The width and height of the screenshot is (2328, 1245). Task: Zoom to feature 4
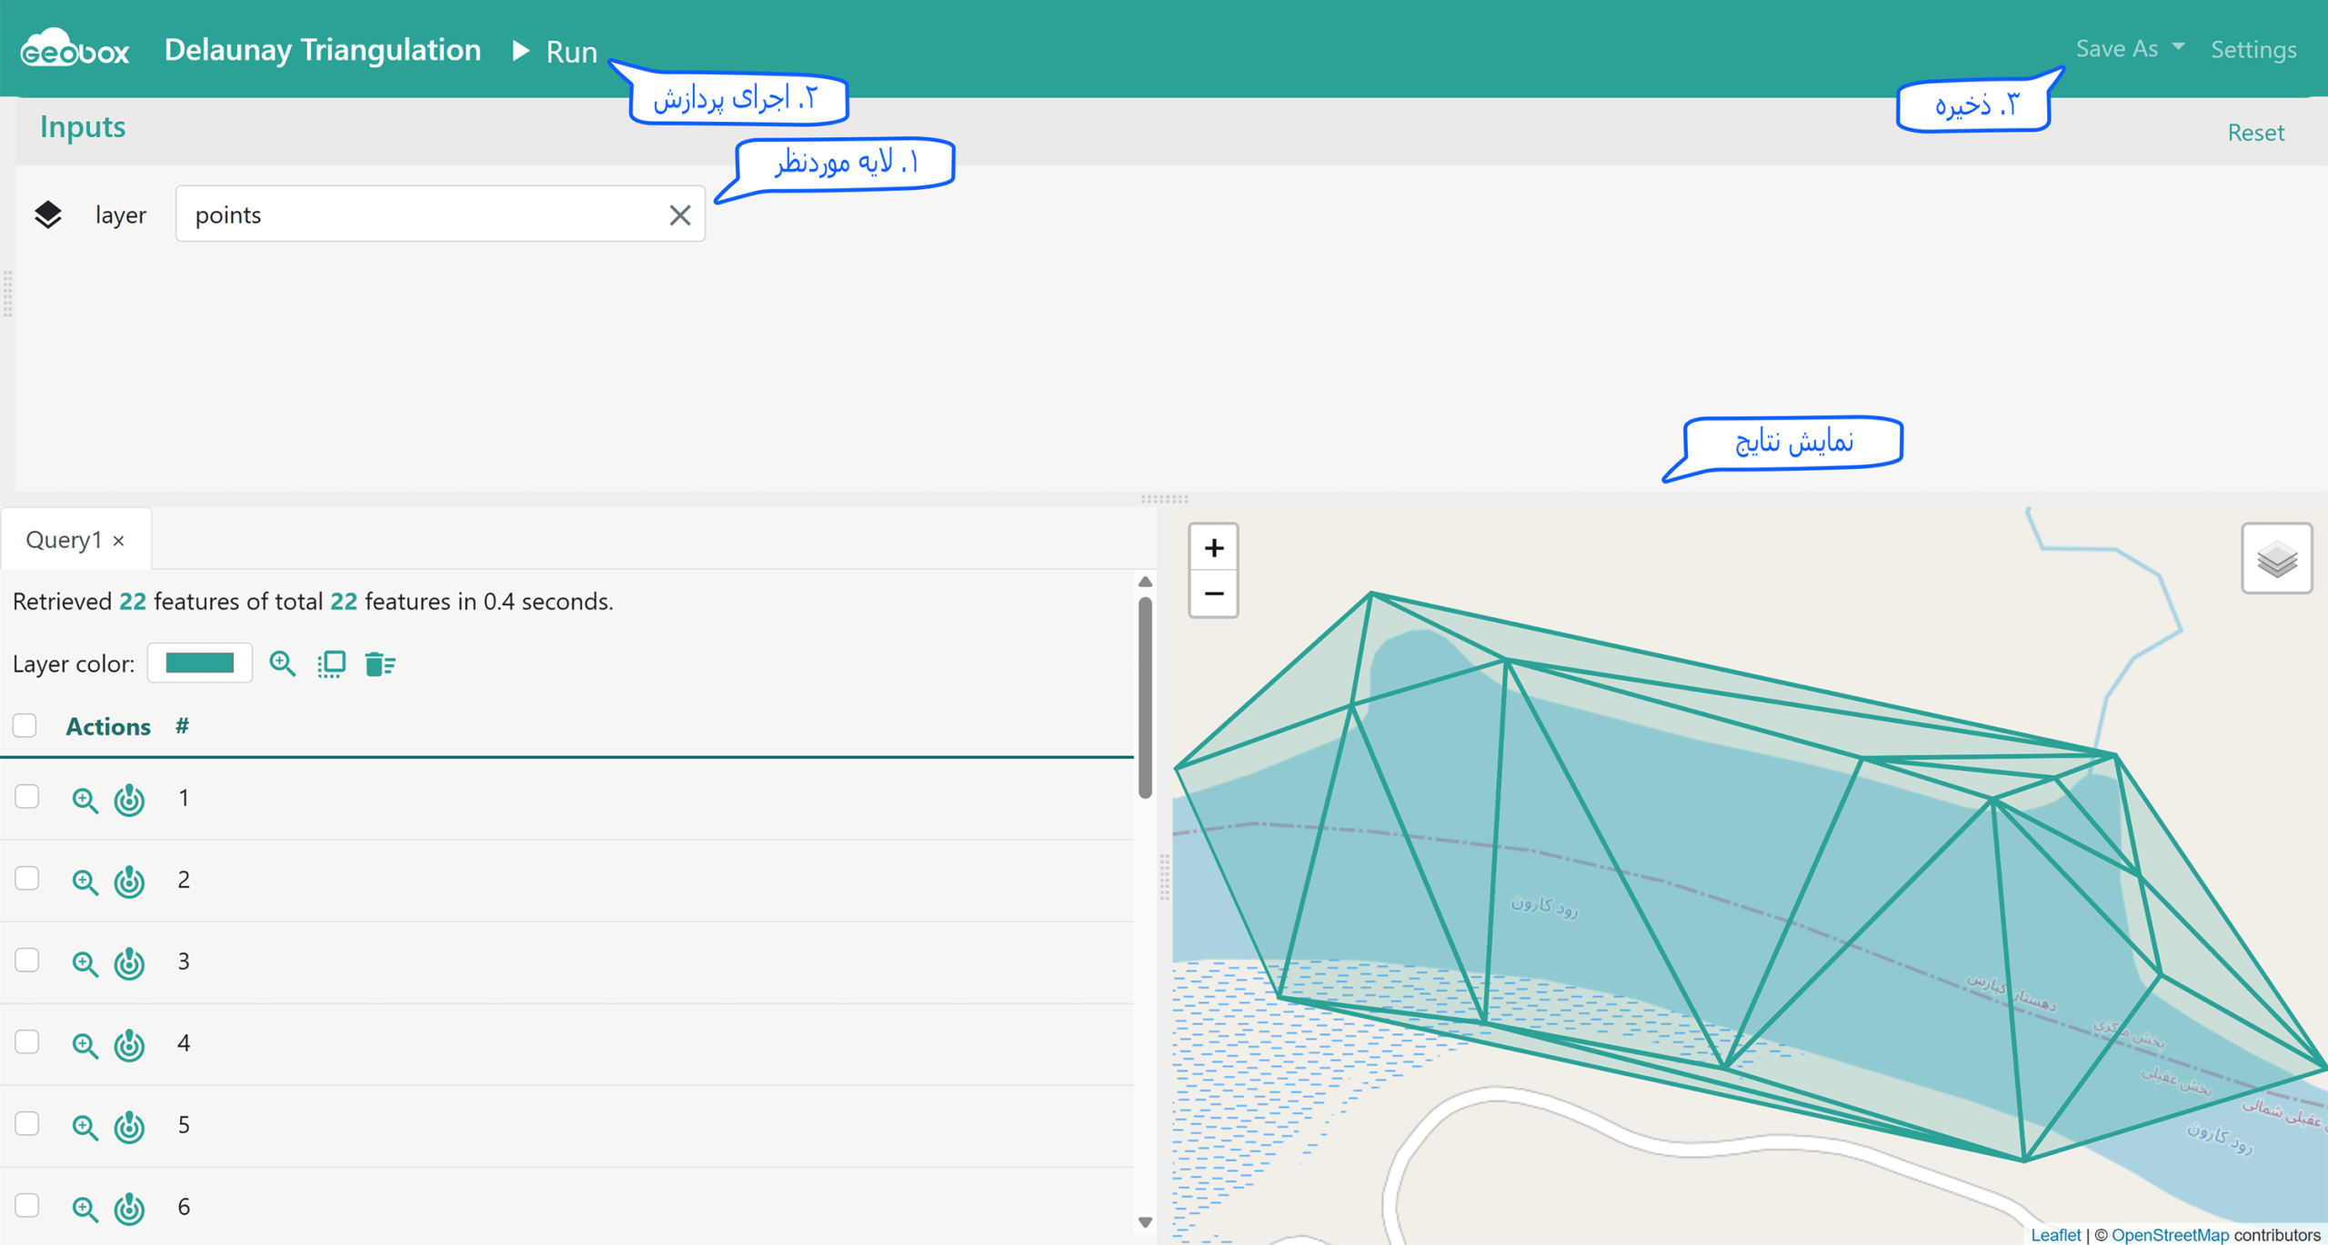[85, 1045]
